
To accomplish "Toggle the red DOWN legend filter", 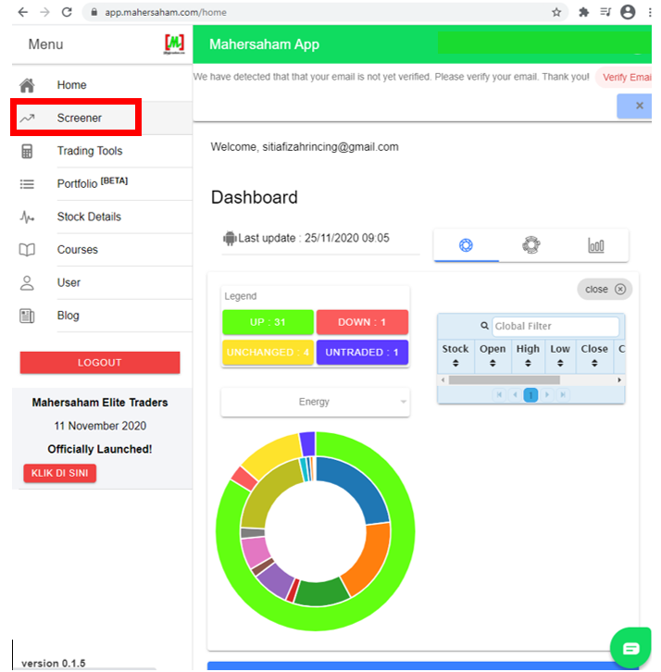I will pyautogui.click(x=362, y=322).
